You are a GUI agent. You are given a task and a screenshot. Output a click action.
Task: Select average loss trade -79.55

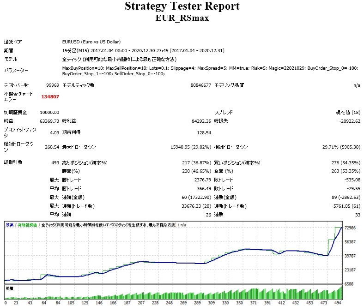353,189
